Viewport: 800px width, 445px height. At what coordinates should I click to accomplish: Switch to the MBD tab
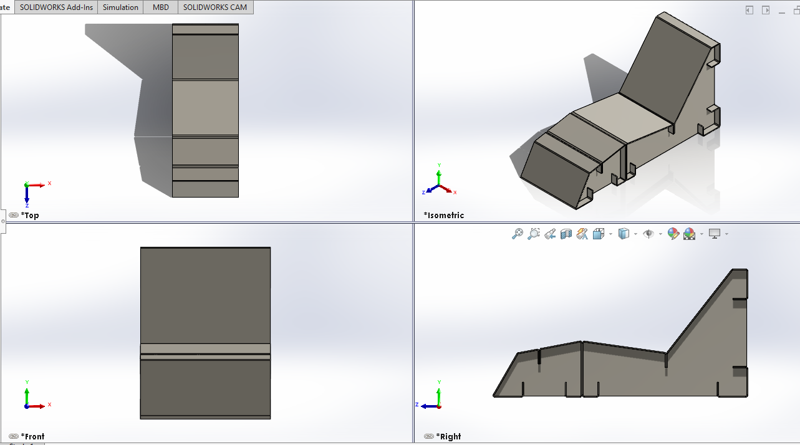[161, 7]
